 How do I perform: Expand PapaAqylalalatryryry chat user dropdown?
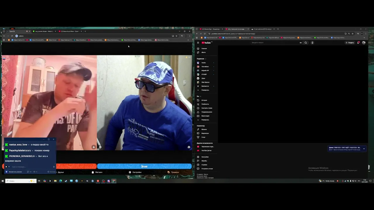(32, 150)
